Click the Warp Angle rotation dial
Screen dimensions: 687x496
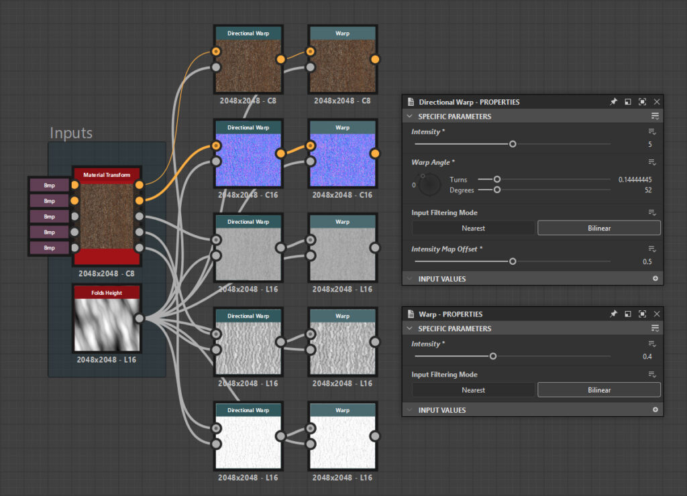point(430,184)
